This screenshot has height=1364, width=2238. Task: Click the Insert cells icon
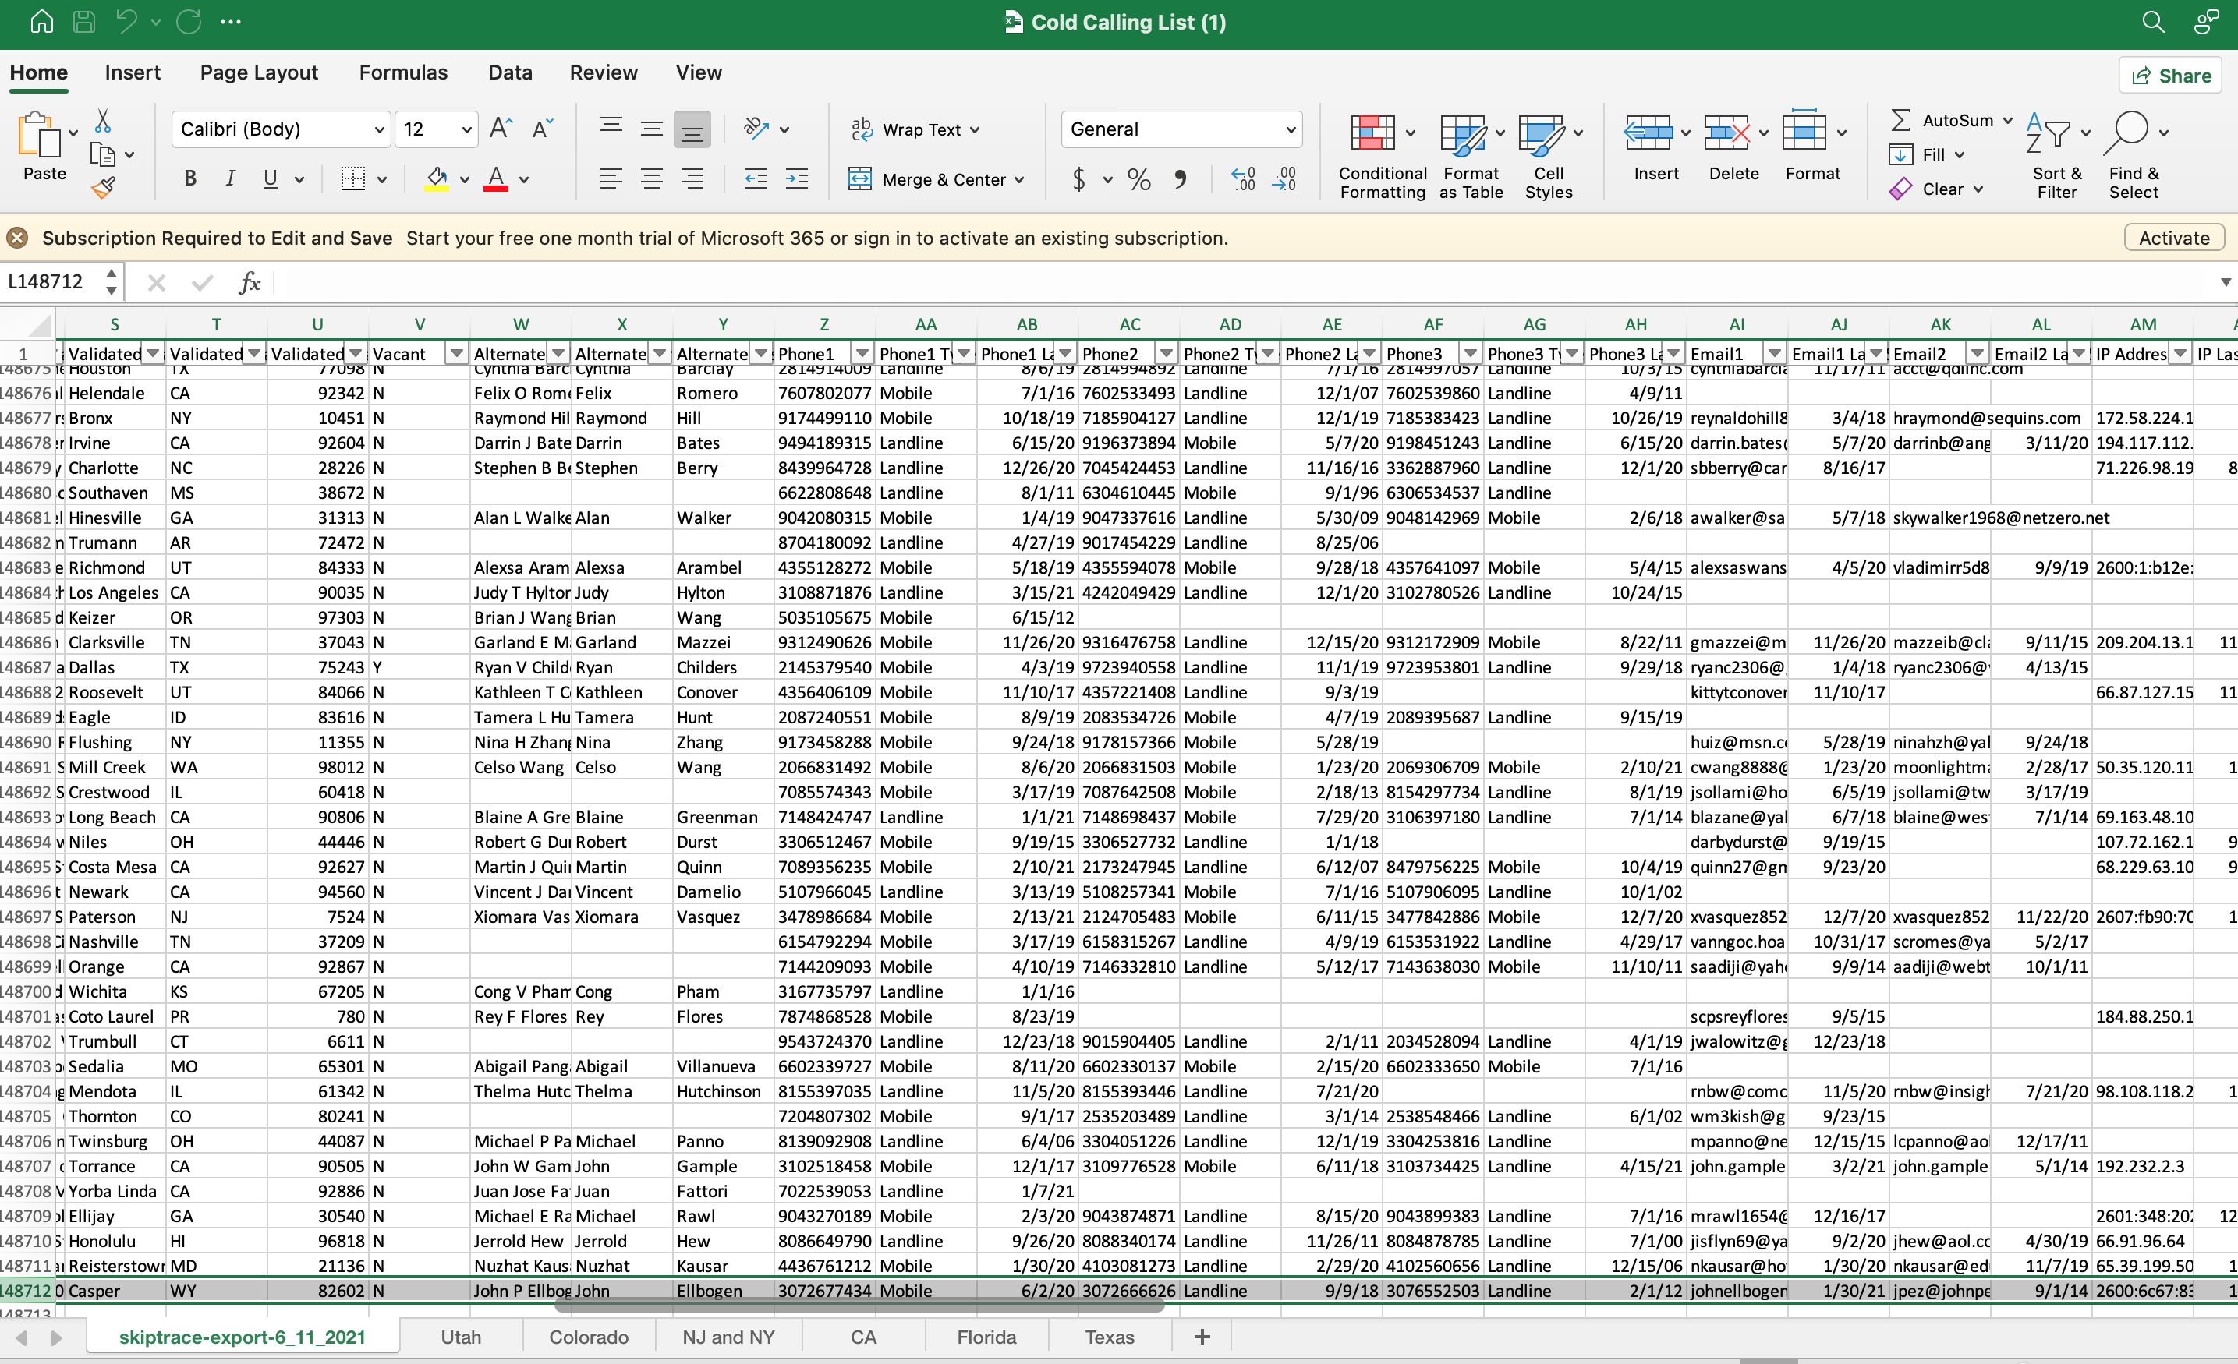1648,133
